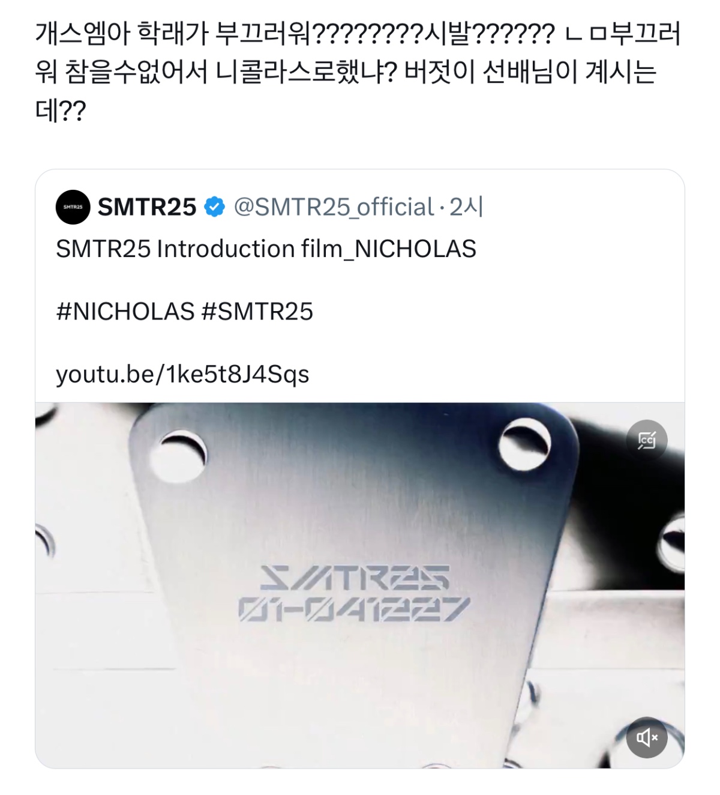The width and height of the screenshot is (720, 795).
Task: Click the blue verified badge next to SMTR25
Action: pos(214,207)
